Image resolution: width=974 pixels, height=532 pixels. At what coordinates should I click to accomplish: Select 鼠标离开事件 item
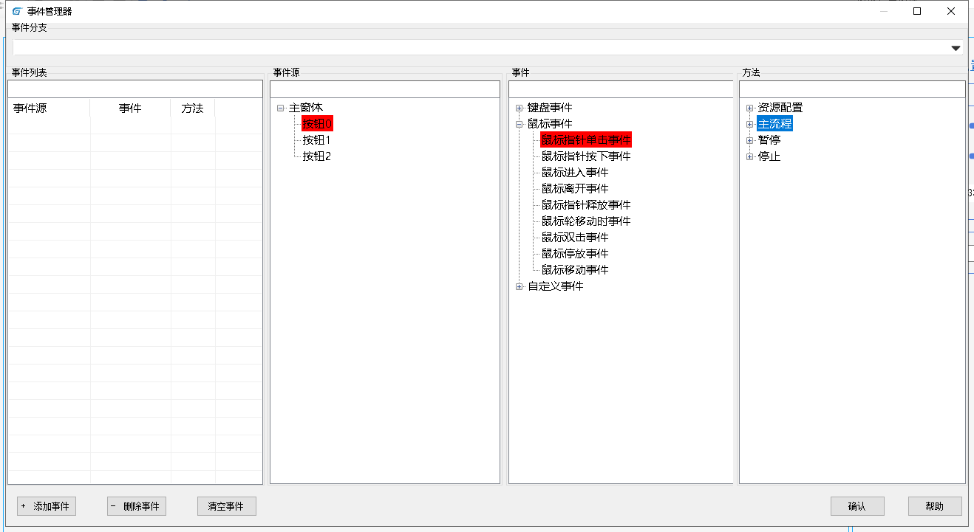coord(575,189)
